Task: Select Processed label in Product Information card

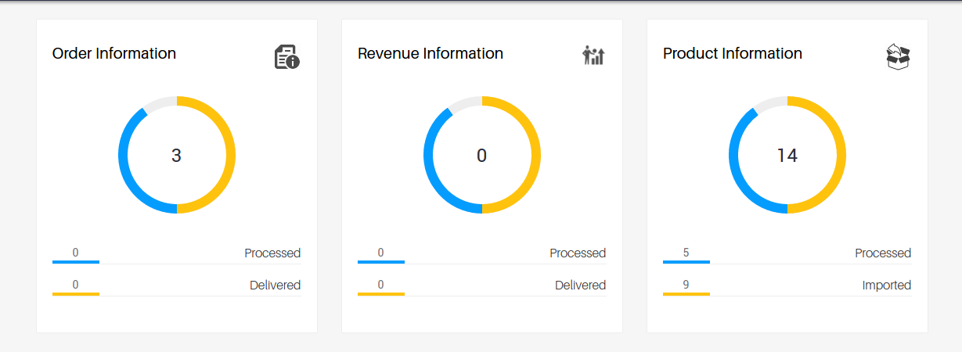Action: (x=883, y=253)
